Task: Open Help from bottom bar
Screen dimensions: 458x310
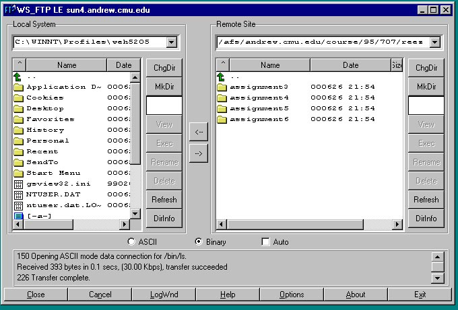Action: click(228, 295)
